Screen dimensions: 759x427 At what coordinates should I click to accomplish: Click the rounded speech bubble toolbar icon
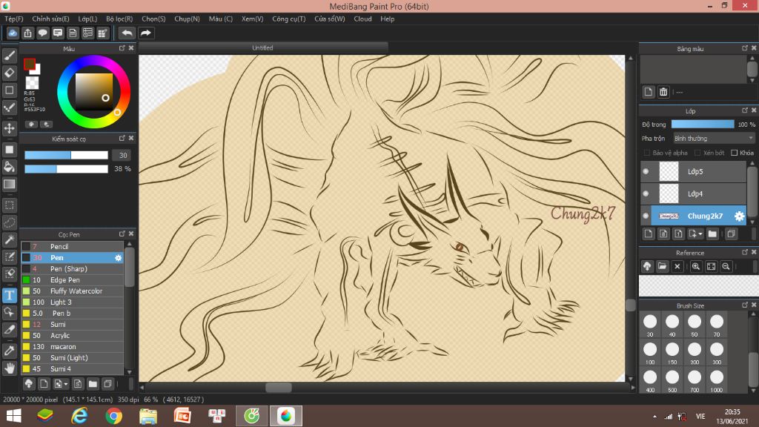[42, 33]
